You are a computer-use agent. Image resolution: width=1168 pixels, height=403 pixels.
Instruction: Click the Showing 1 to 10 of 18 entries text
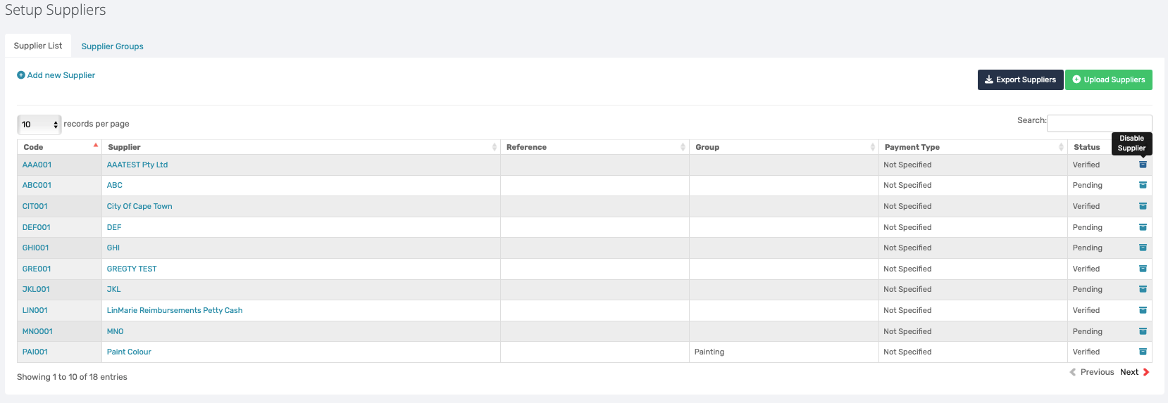click(x=72, y=377)
